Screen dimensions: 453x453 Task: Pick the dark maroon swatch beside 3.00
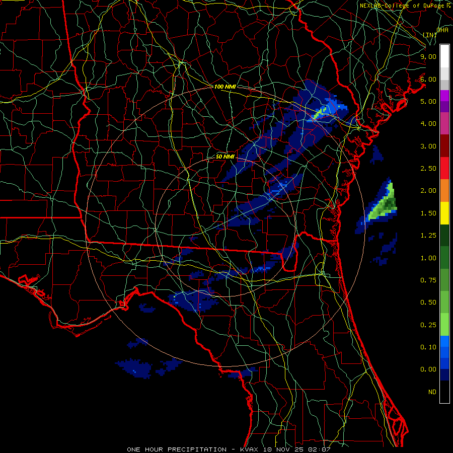click(444, 146)
